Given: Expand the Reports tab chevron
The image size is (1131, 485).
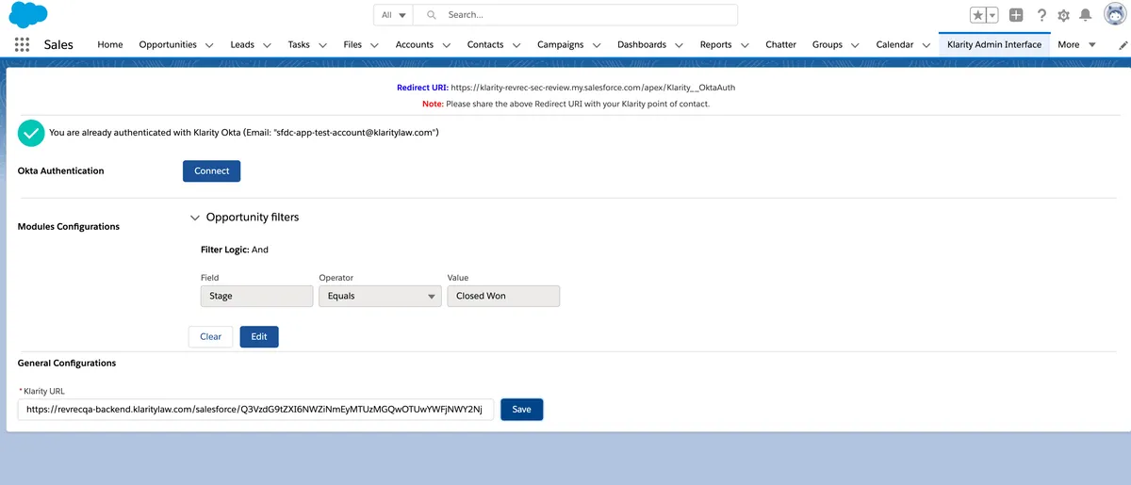Looking at the screenshot, I should point(745,44).
